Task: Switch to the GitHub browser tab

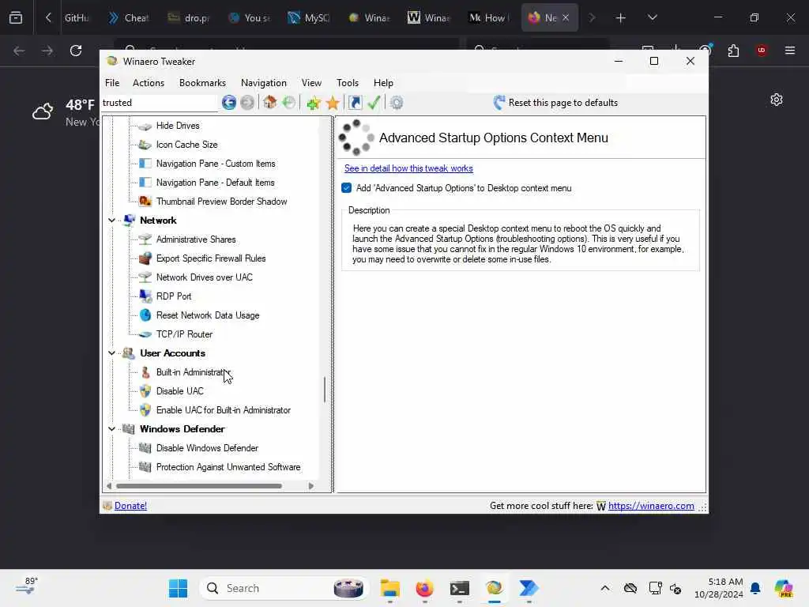Action: tap(77, 17)
